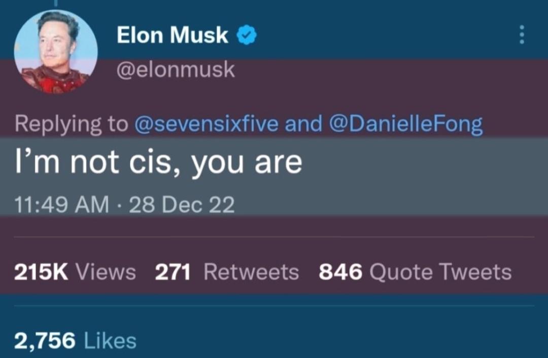
Task: Click the 271 Retweets count
Action: (172, 272)
